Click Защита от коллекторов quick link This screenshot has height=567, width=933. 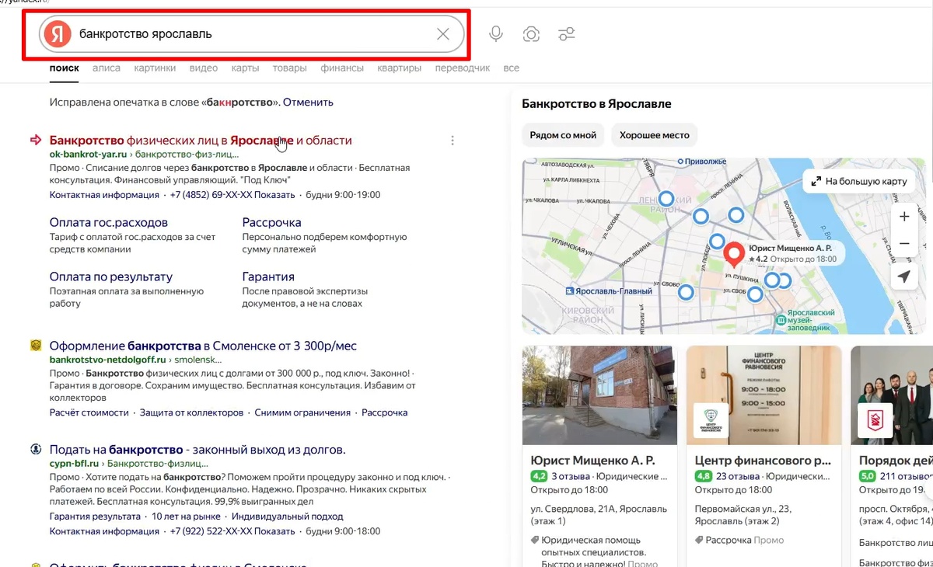point(192,413)
